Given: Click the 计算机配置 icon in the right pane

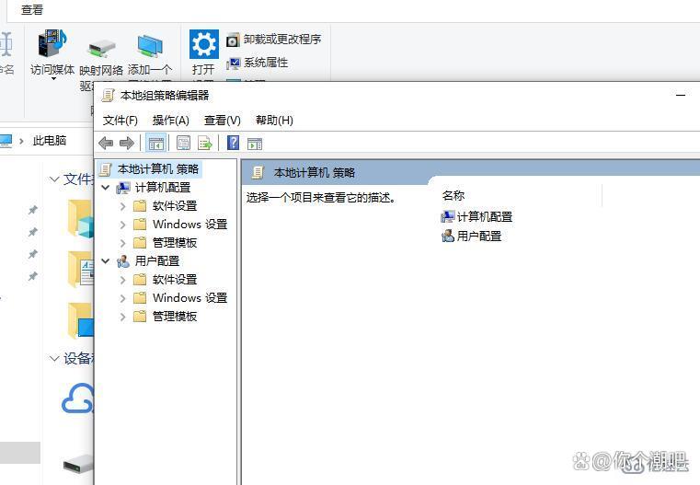Looking at the screenshot, I should coord(447,217).
